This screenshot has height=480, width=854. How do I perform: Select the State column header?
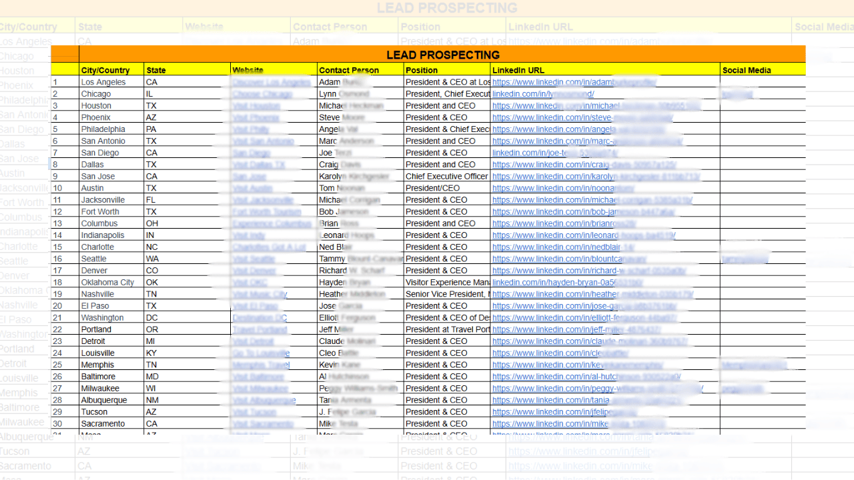(x=187, y=70)
